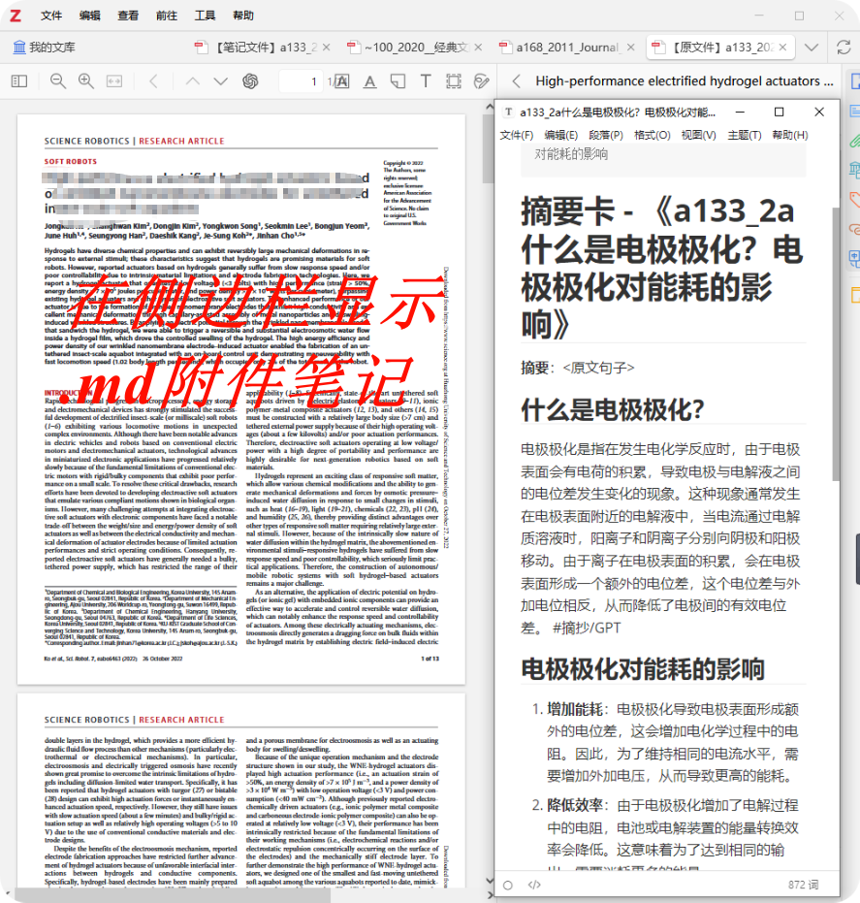
Task: Select the underline text annotation tool
Action: pyautogui.click(x=370, y=81)
